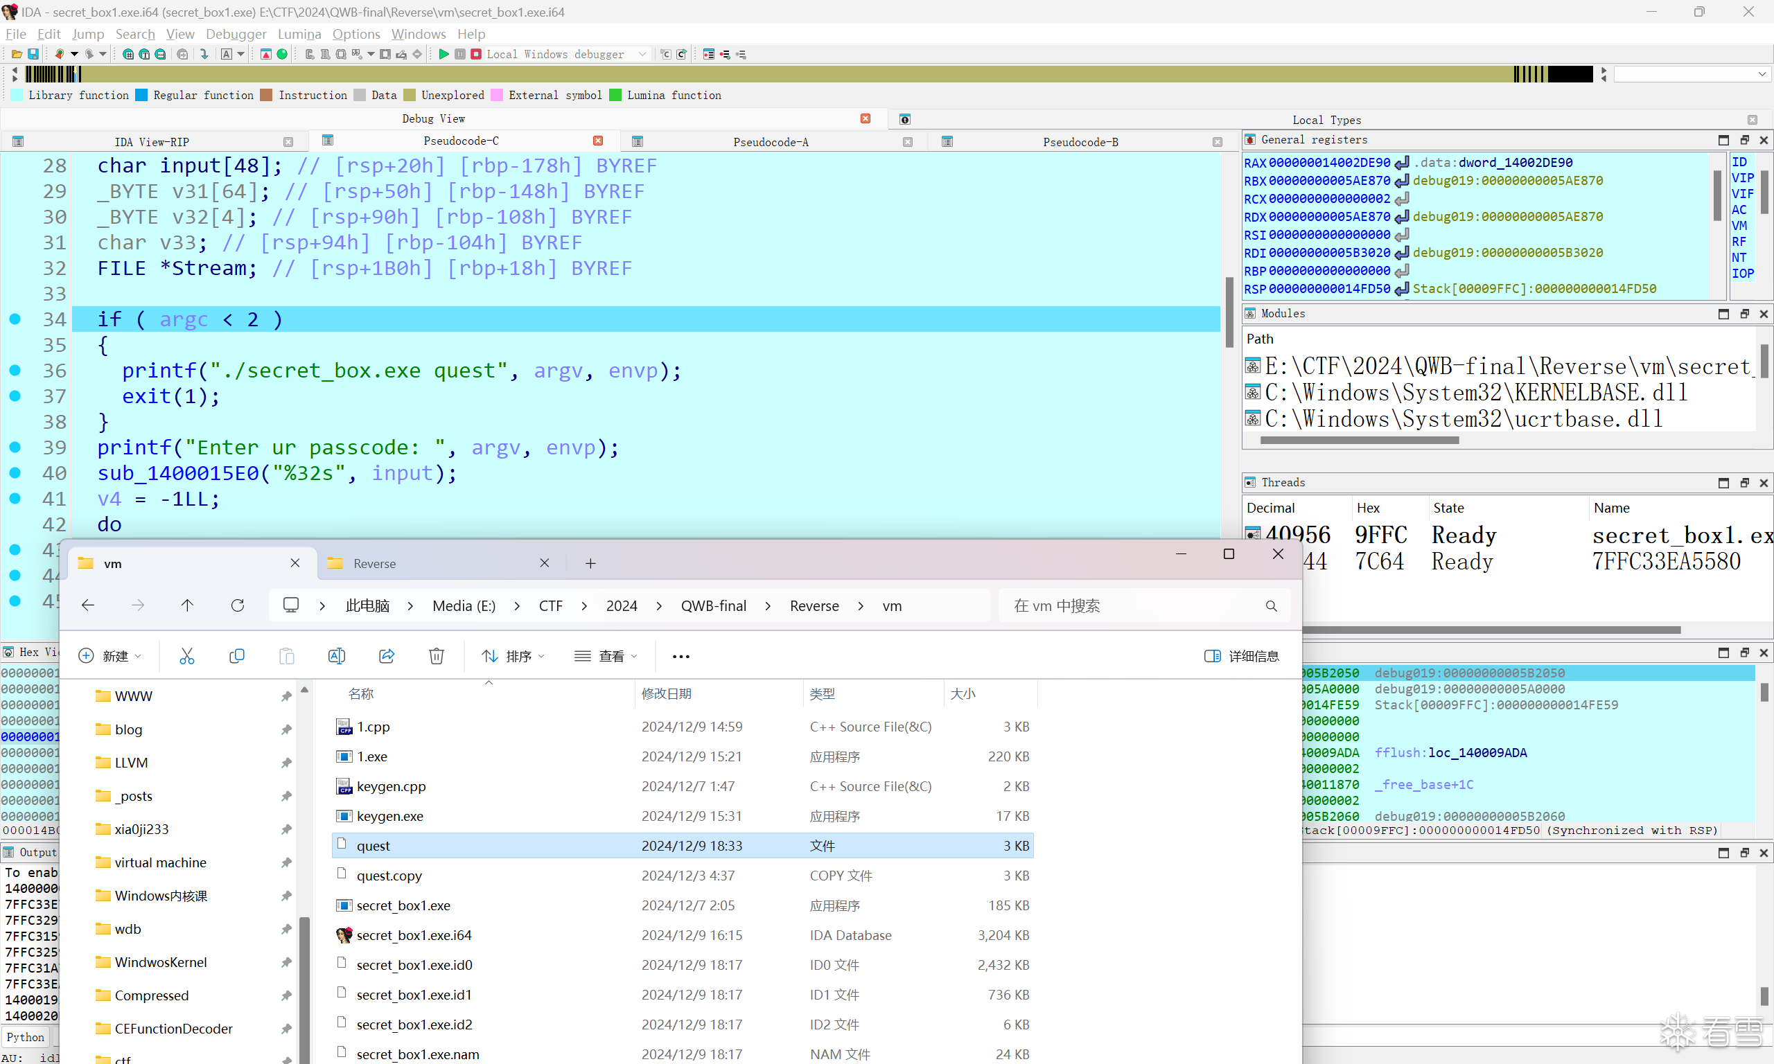Click the Share icon in Explorer toolbar

387,655
